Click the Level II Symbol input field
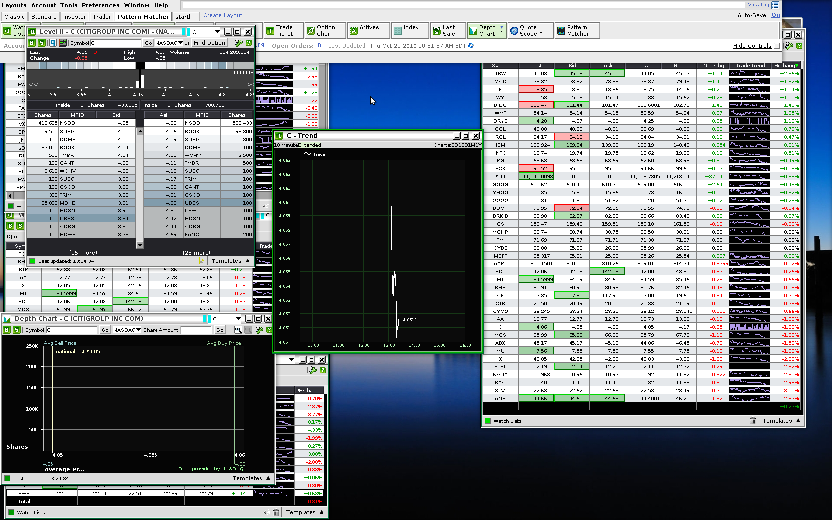Screen dimensions: 832x520 pyautogui.click(x=115, y=43)
